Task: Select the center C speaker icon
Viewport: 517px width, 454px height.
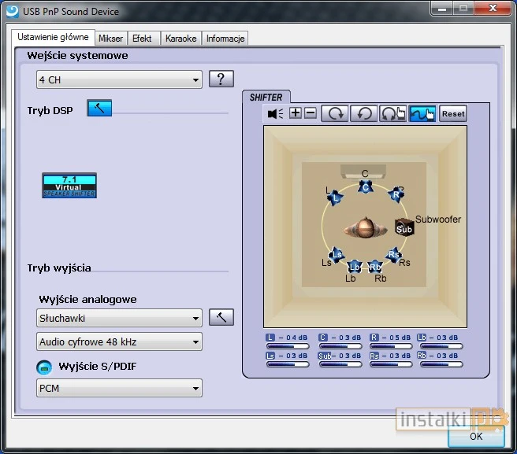Action: [365, 186]
